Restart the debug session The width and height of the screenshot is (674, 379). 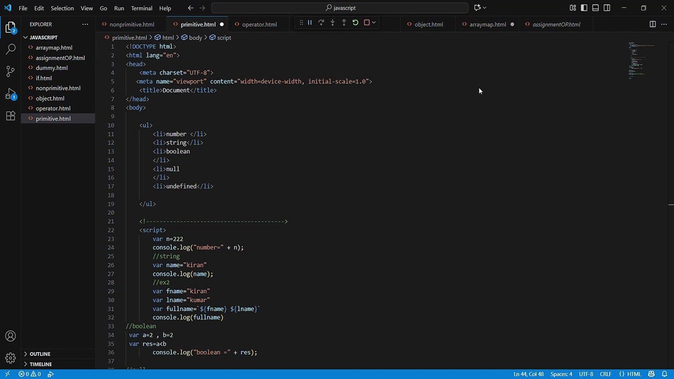pos(355,23)
